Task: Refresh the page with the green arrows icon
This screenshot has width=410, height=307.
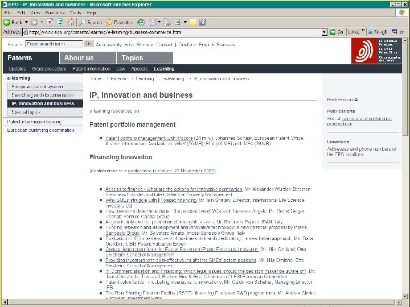Action: 60,22
